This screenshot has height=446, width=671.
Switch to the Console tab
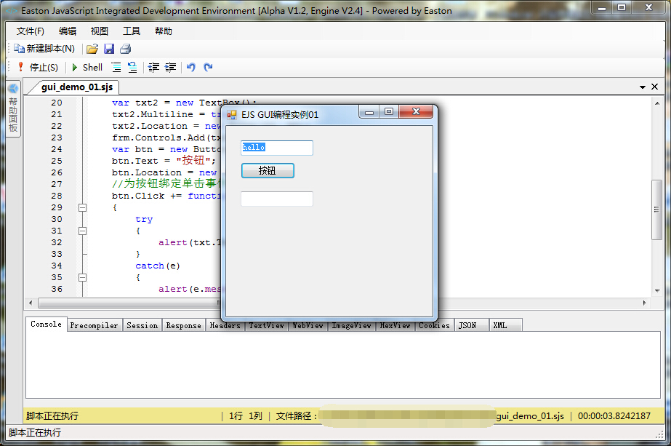[47, 324]
